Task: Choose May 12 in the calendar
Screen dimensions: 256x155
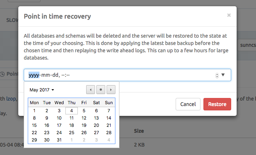Action: point(84,118)
